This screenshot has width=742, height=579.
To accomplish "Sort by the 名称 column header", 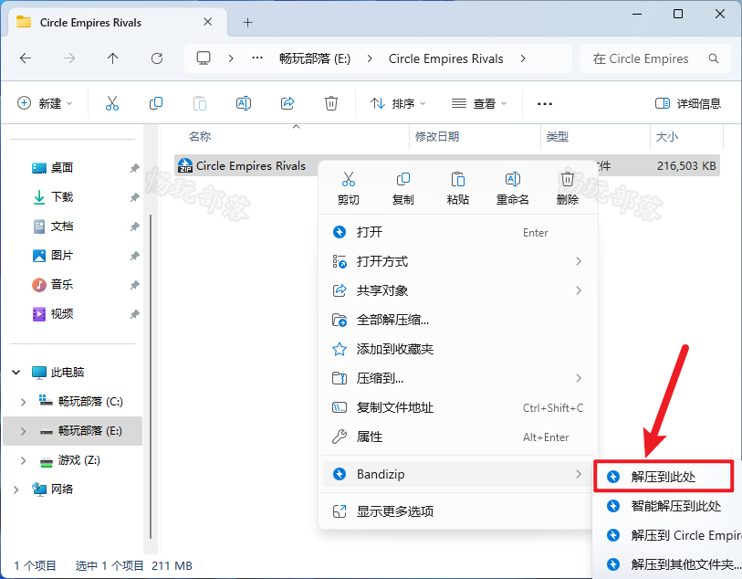I will 200,137.
